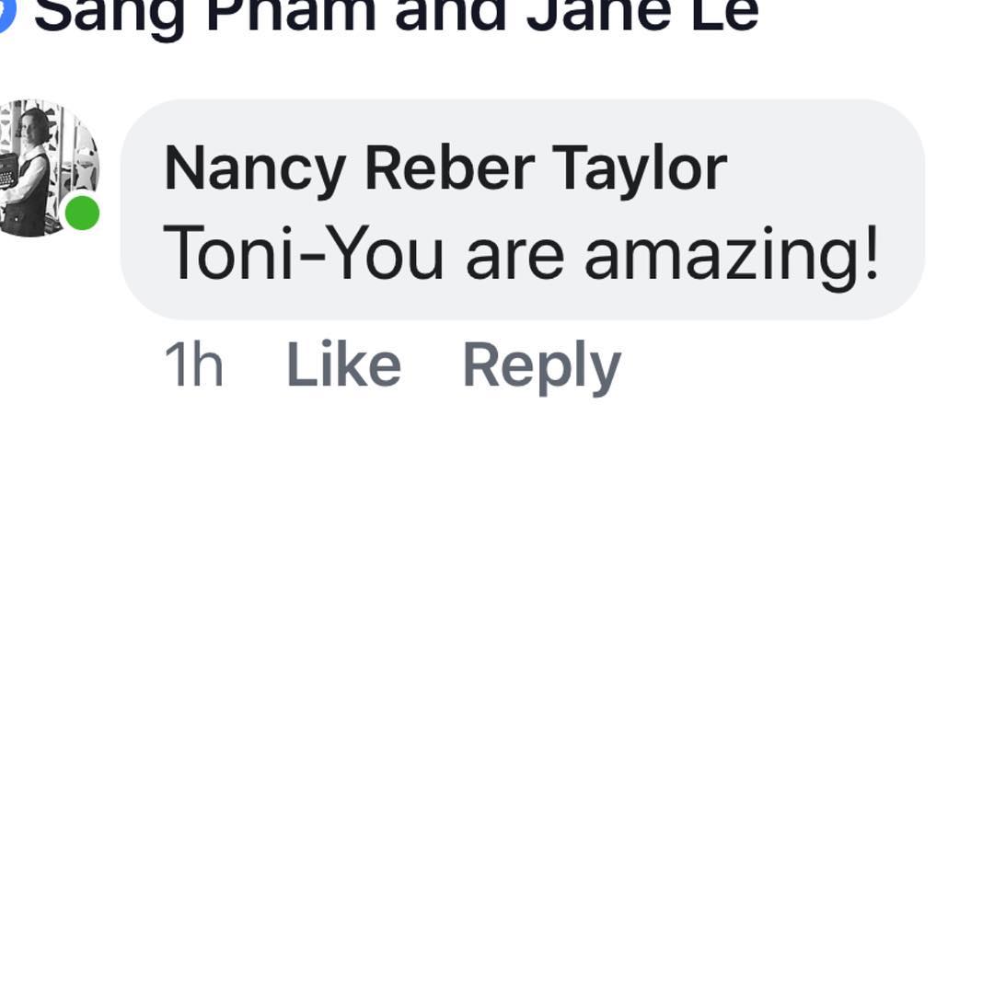The width and height of the screenshot is (994, 994).
Task: Click "Taylor" in the commenter's name
Action: [x=640, y=168]
